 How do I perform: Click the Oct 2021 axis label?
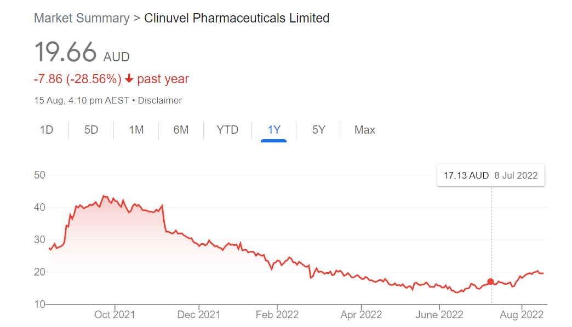click(115, 315)
